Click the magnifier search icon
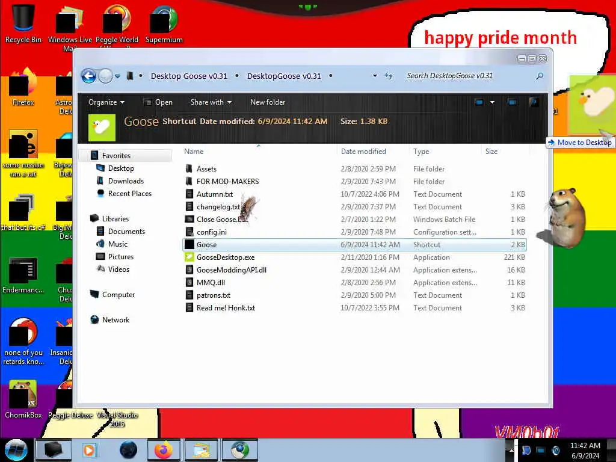 tap(540, 76)
